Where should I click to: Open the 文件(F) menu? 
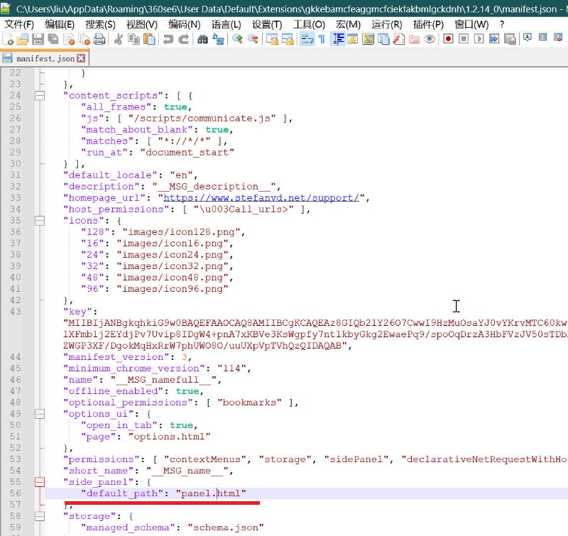tap(19, 24)
